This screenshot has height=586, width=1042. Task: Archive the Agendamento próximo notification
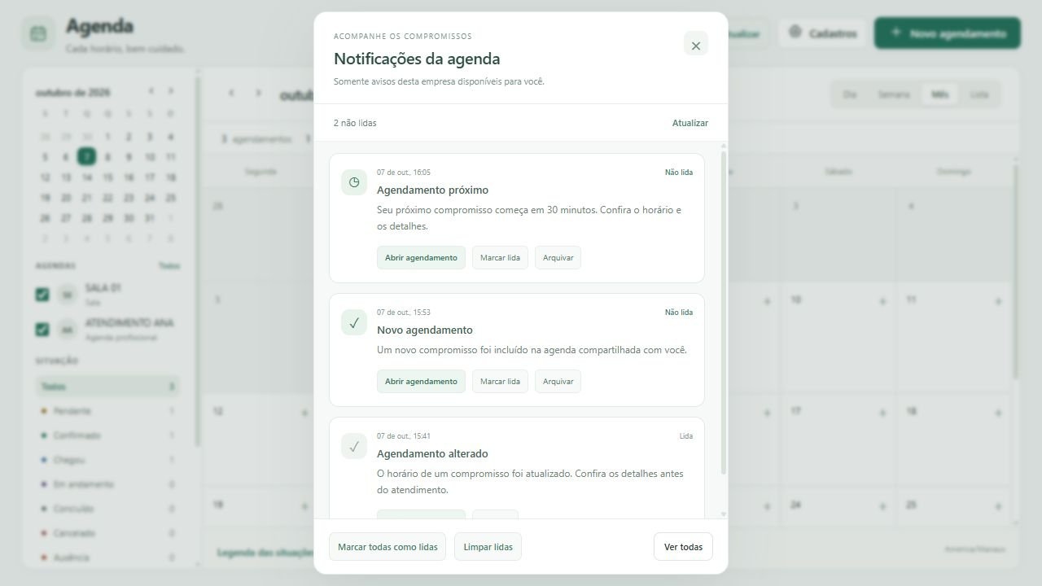tap(558, 258)
